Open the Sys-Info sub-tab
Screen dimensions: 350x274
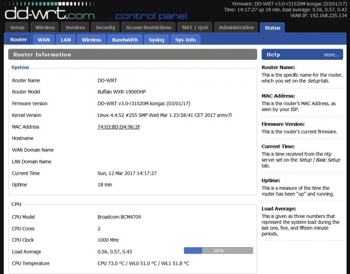186,40
